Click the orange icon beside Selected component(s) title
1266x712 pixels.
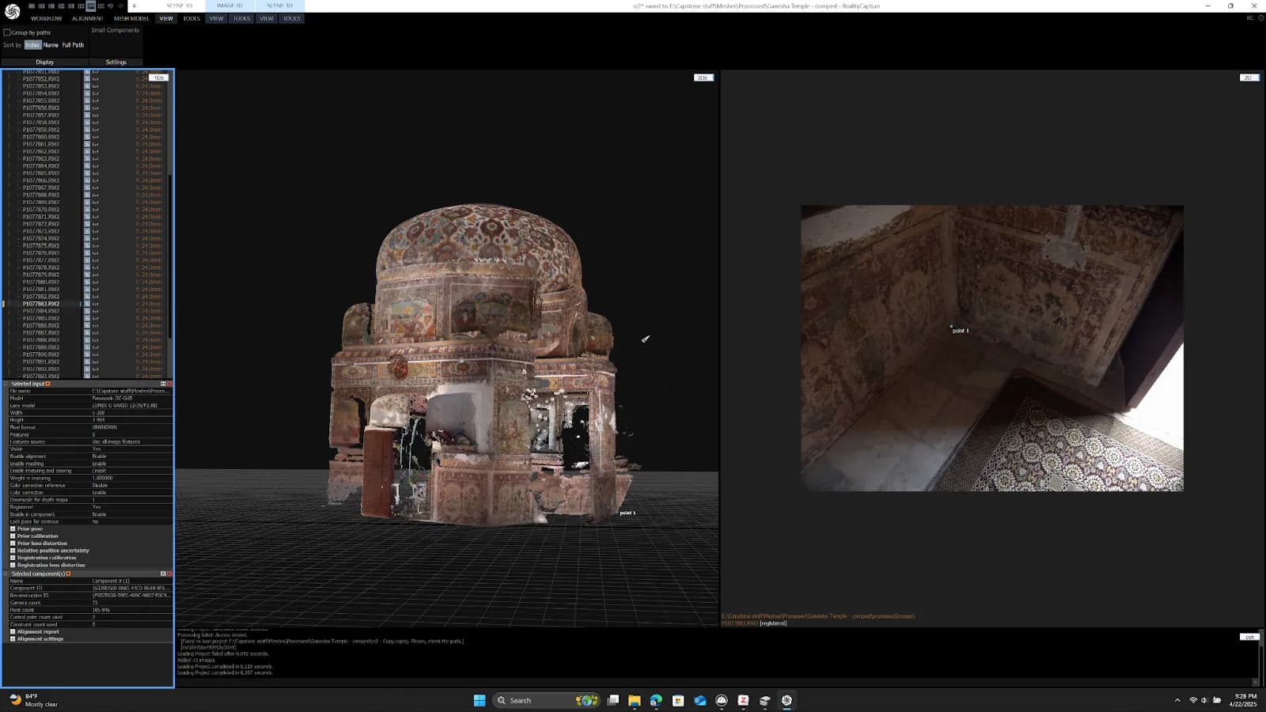point(68,574)
